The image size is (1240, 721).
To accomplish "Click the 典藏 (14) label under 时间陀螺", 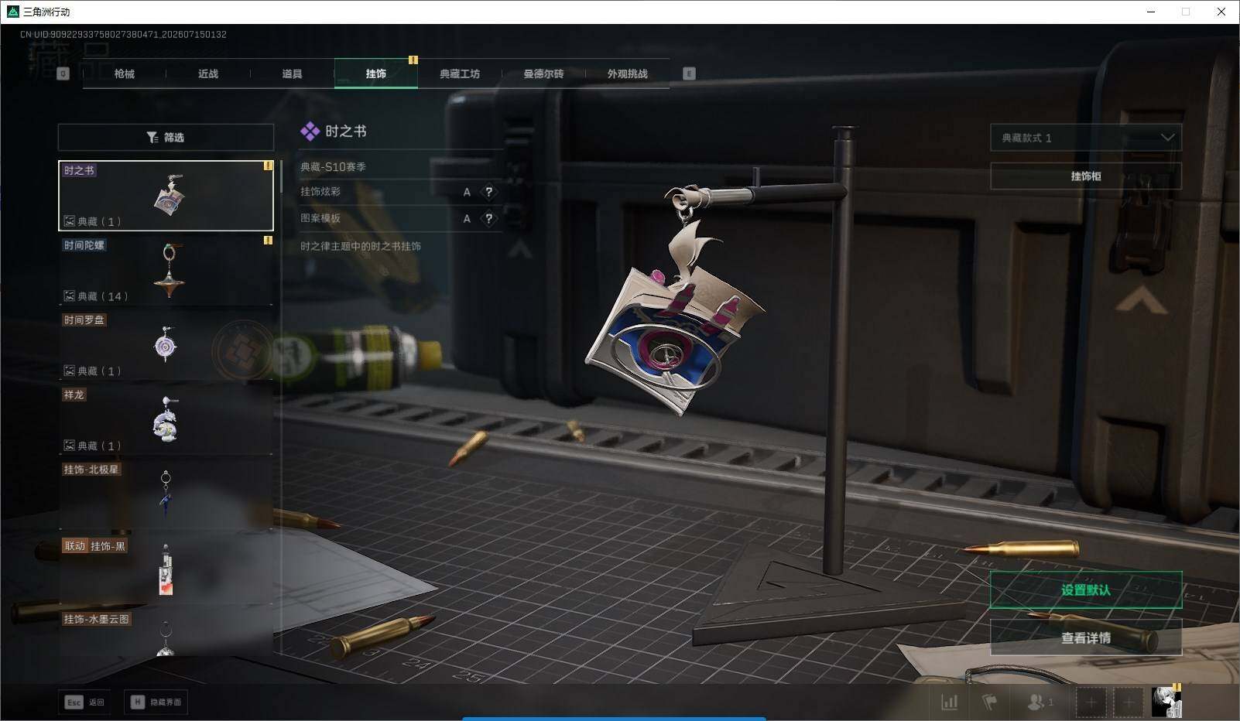I will coord(95,296).
